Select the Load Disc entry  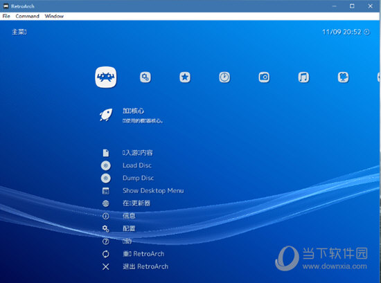coord(137,165)
